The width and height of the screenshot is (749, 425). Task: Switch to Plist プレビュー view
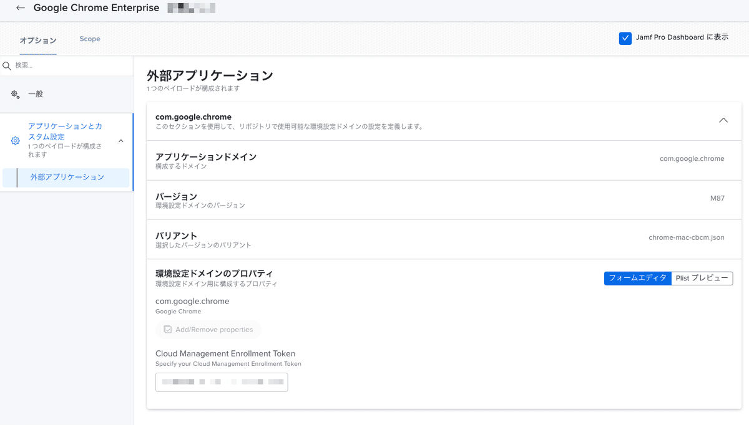tap(702, 279)
